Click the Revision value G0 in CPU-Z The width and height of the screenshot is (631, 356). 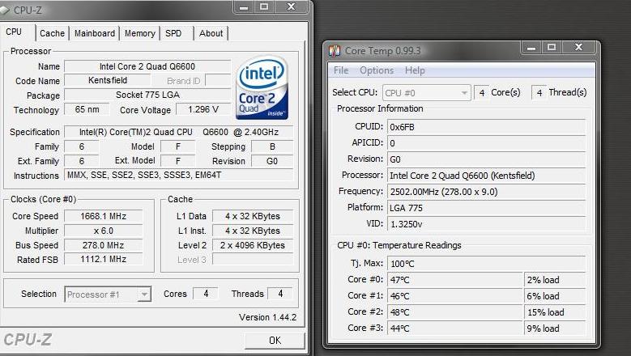click(x=272, y=161)
